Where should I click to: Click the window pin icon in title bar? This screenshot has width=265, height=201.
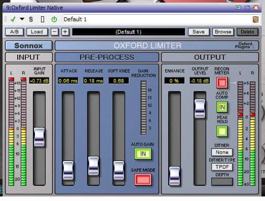pyautogui.click(x=239, y=7)
